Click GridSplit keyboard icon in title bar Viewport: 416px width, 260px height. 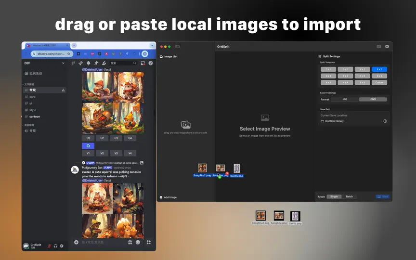[x=379, y=46]
